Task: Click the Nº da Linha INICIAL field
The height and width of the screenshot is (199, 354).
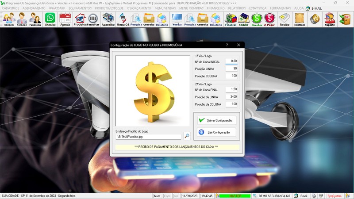Action: tap(231, 61)
